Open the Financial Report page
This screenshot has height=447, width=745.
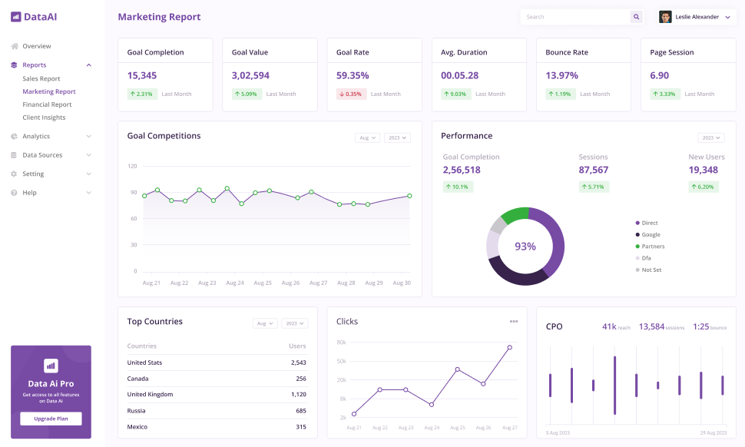coord(48,104)
